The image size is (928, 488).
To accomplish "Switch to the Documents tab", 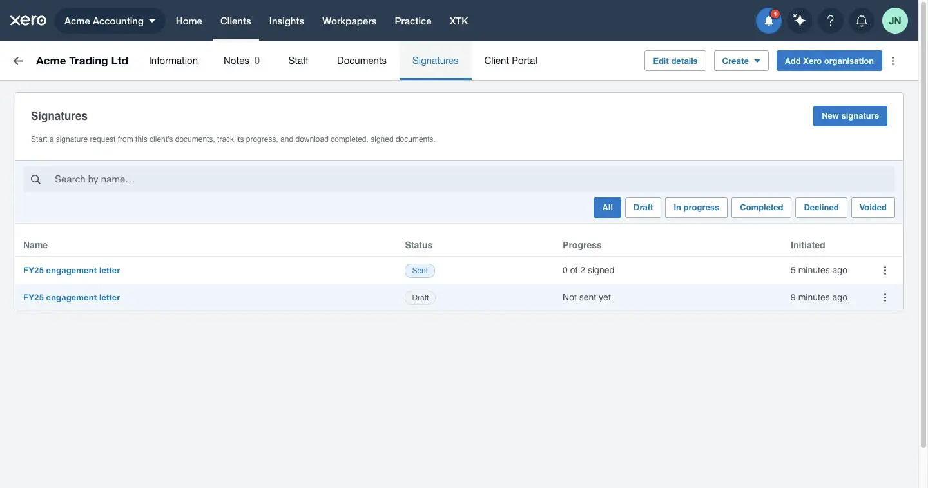I will tap(362, 61).
